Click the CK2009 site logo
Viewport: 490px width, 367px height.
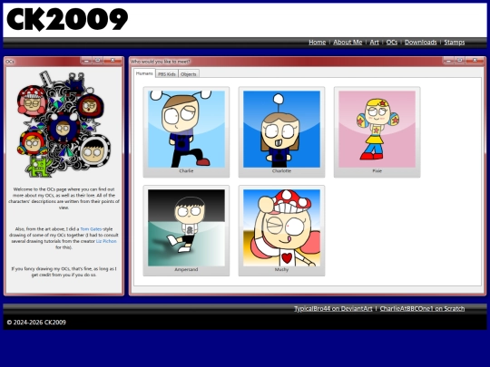pos(67,19)
